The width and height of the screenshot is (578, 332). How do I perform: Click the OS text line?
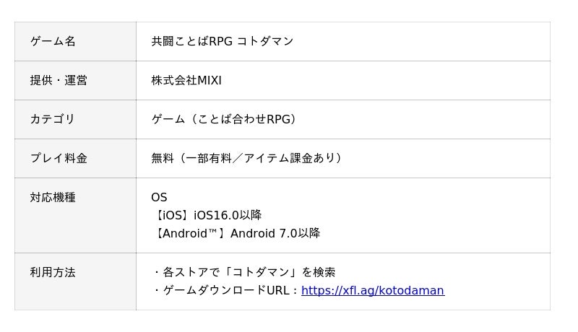(x=159, y=197)
